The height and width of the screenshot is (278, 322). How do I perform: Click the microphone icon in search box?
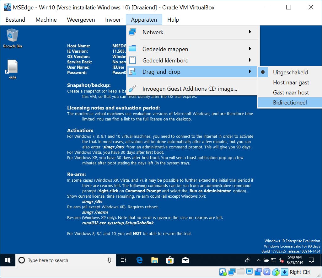coord(109,260)
